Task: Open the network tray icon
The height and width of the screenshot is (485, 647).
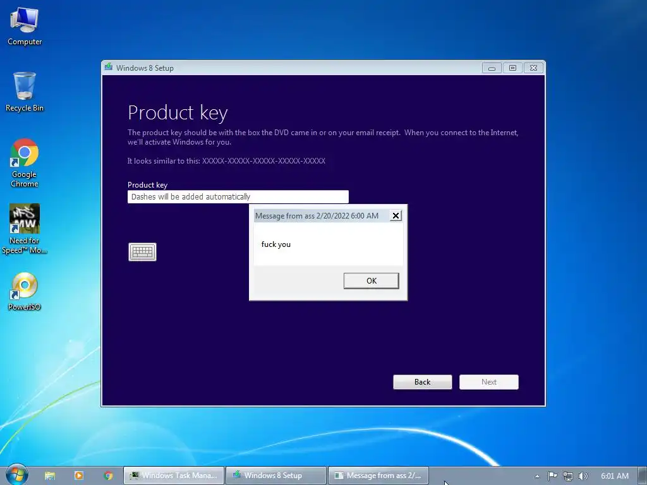Action: pyautogui.click(x=568, y=476)
